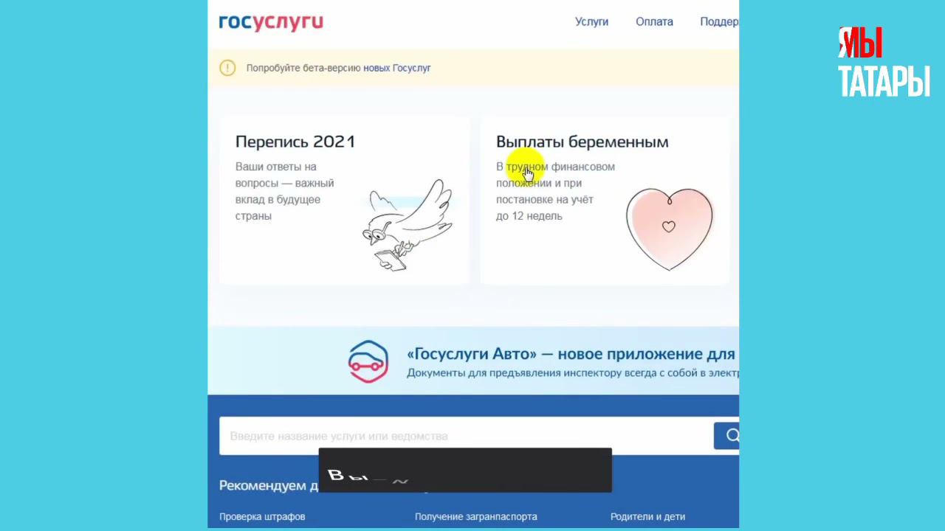The width and height of the screenshot is (945, 531).
Task: Click the yellow exclamation notice icon
Action: point(227,68)
